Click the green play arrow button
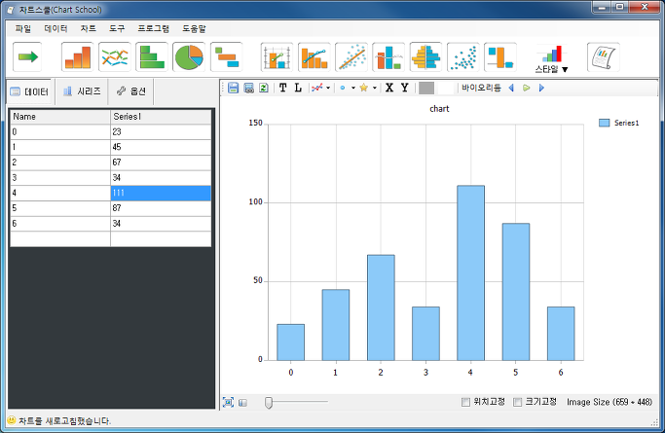The height and width of the screenshot is (433, 665). [527, 88]
